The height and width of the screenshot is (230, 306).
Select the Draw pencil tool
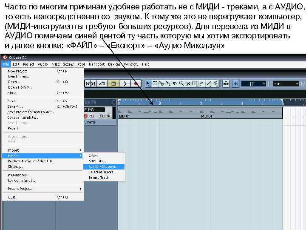point(202,84)
